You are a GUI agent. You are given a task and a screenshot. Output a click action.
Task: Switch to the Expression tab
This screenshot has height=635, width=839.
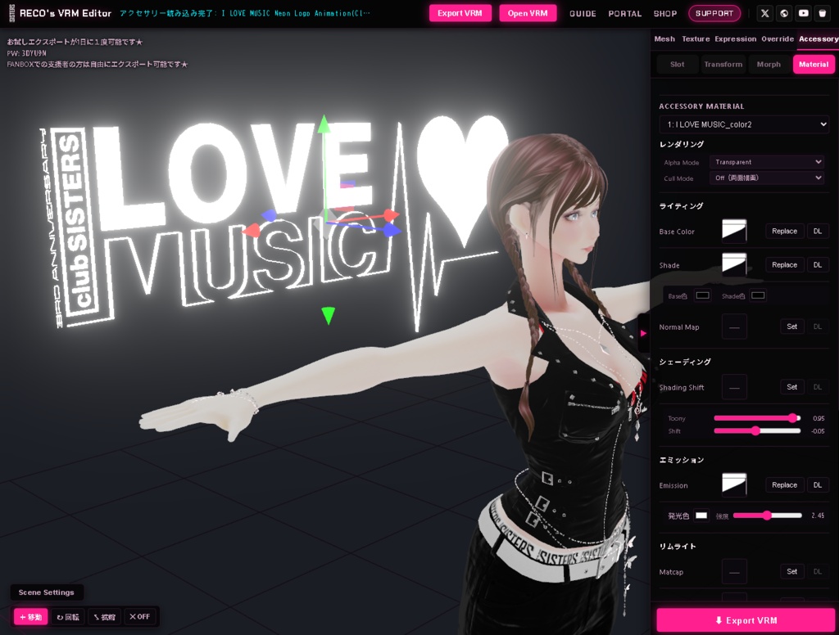736,39
